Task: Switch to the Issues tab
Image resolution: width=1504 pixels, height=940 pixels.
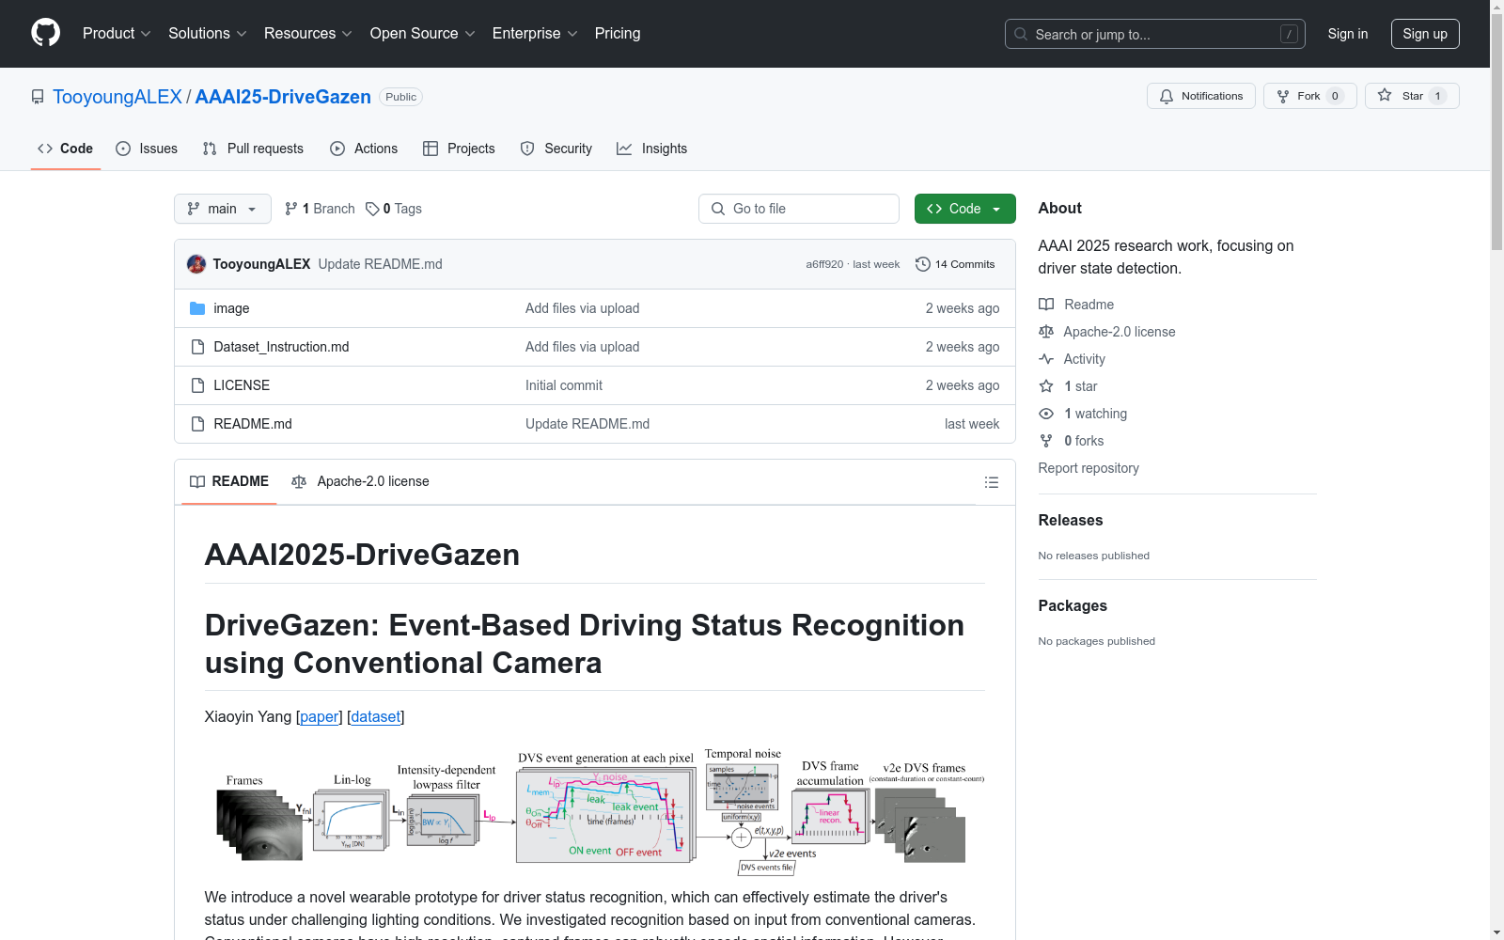Action: tap(147, 149)
